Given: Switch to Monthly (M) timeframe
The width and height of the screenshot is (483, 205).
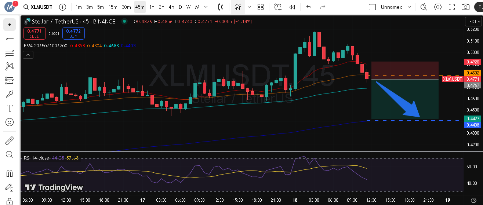Looking at the screenshot, I should click(x=197, y=7).
